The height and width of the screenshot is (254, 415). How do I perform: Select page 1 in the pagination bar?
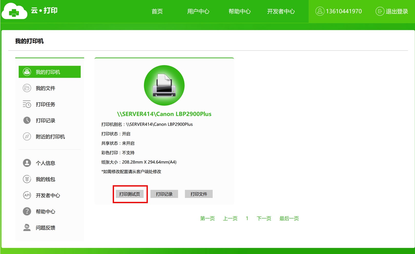tap(247, 218)
